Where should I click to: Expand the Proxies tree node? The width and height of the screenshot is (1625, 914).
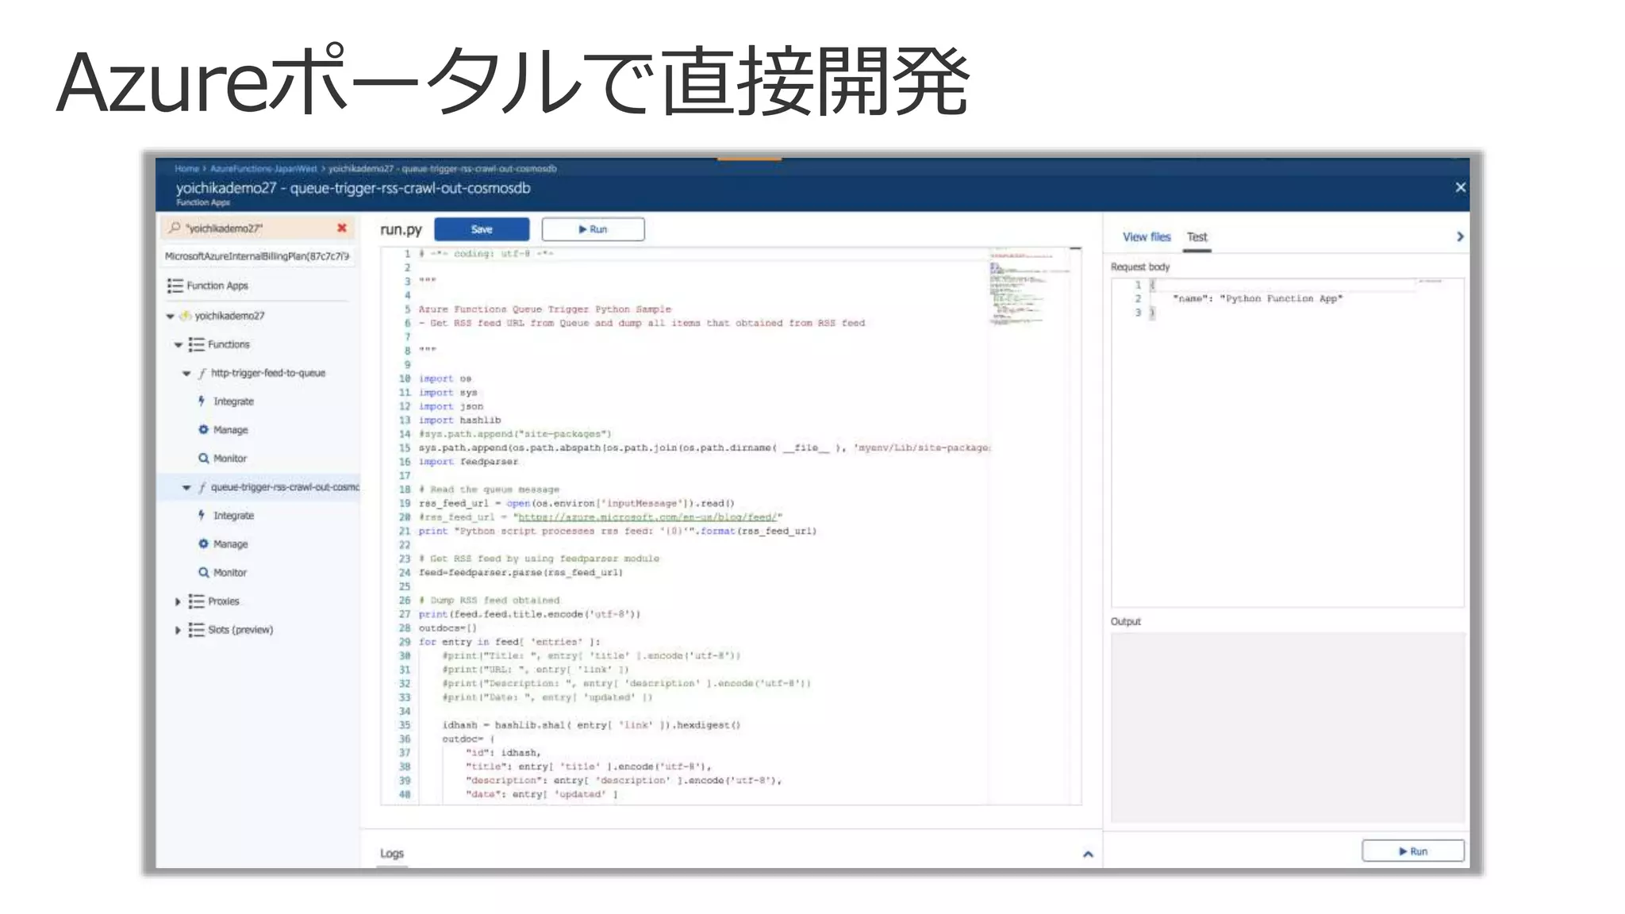pos(178,601)
